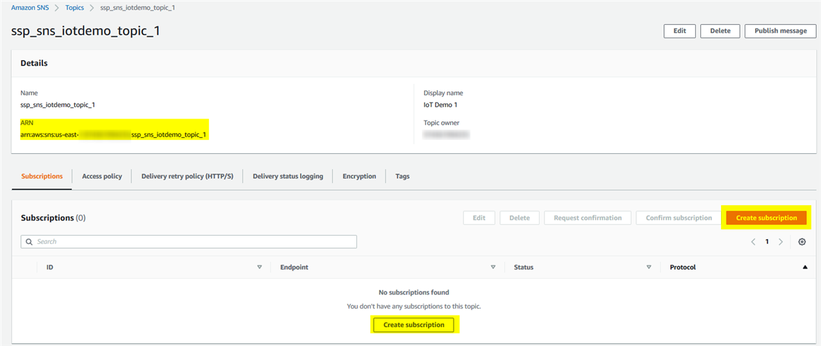
Task: Sort by Protocol ascending arrow
Action: 805,267
